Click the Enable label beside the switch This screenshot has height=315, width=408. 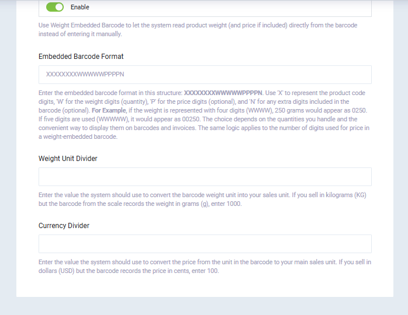pyautogui.click(x=80, y=8)
